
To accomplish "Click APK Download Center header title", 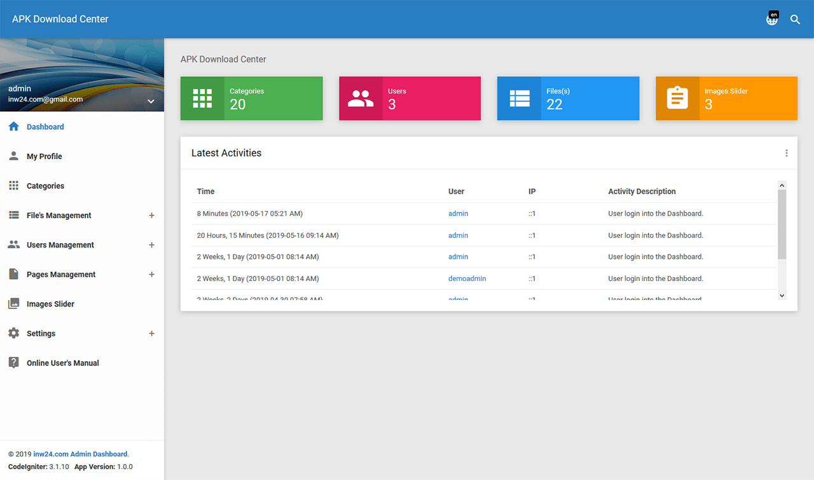I will point(60,19).
